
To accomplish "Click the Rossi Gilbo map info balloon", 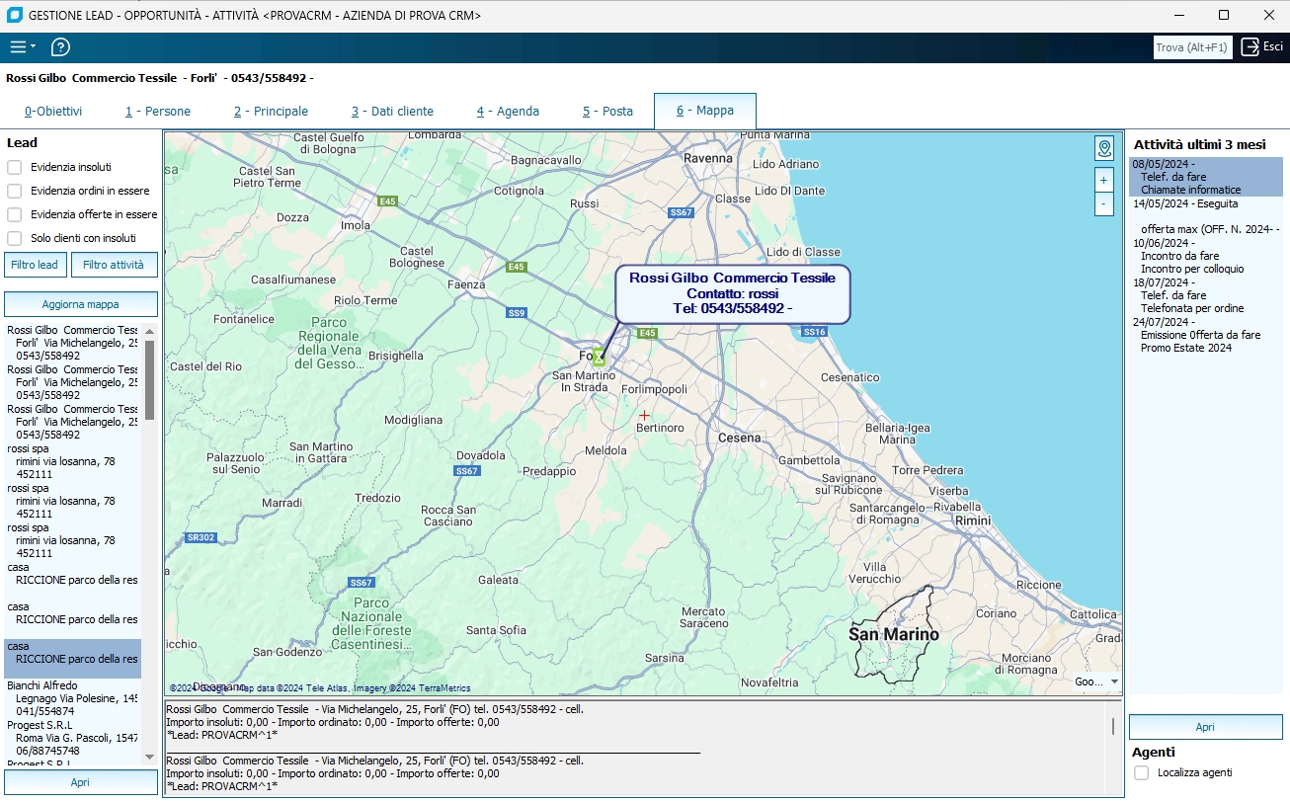I will [732, 293].
